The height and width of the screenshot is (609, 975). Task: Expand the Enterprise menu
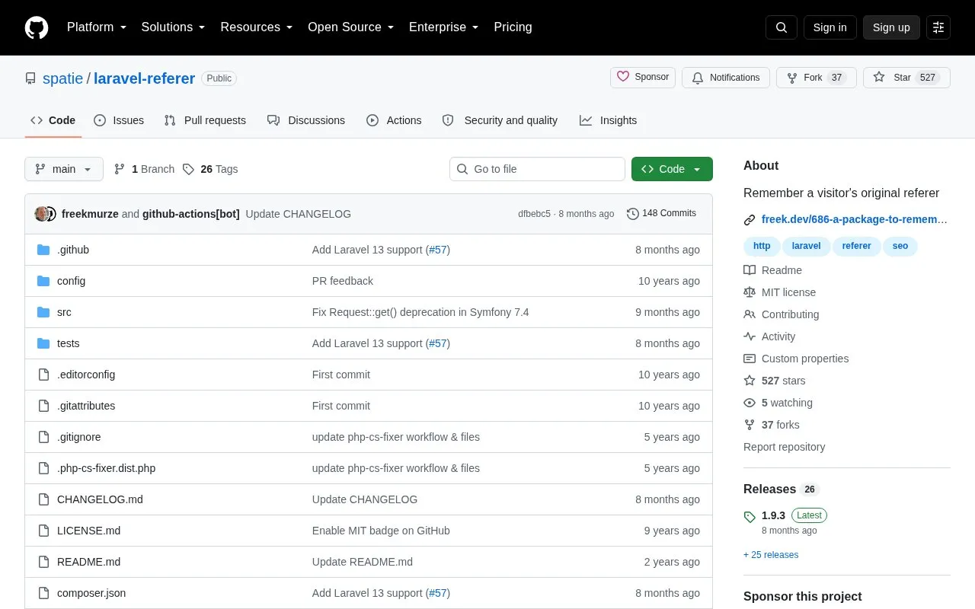coord(444,27)
